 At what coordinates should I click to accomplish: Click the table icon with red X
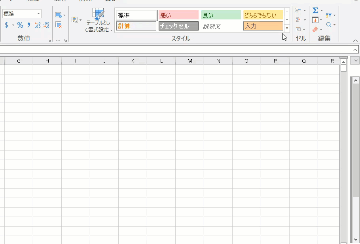point(59,25)
